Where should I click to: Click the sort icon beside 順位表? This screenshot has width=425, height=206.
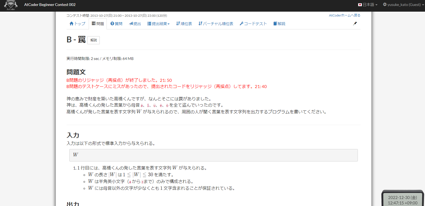coord(178,24)
